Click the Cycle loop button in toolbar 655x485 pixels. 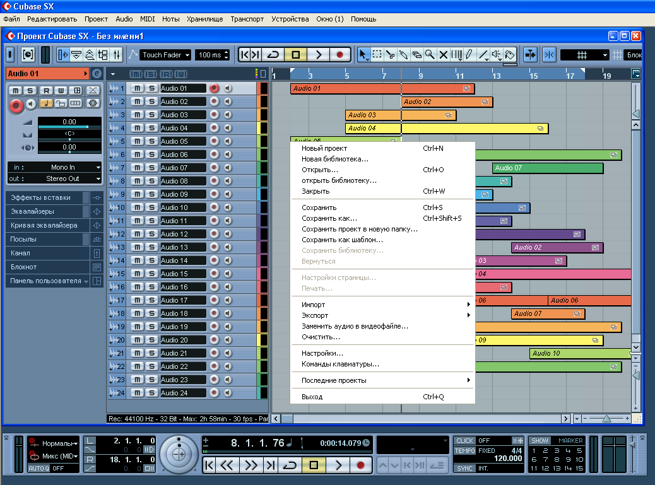273,55
